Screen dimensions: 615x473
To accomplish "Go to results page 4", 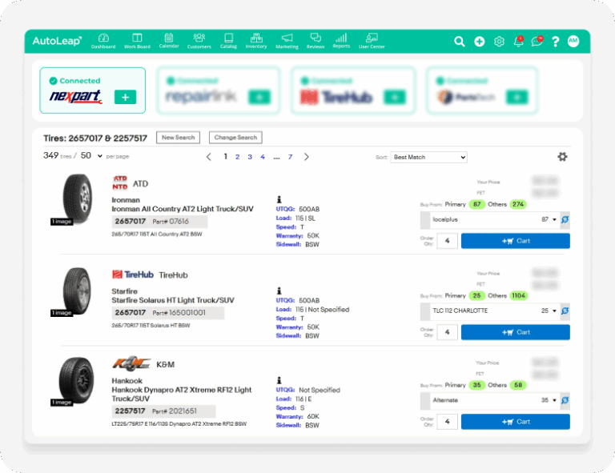I will pyautogui.click(x=263, y=157).
